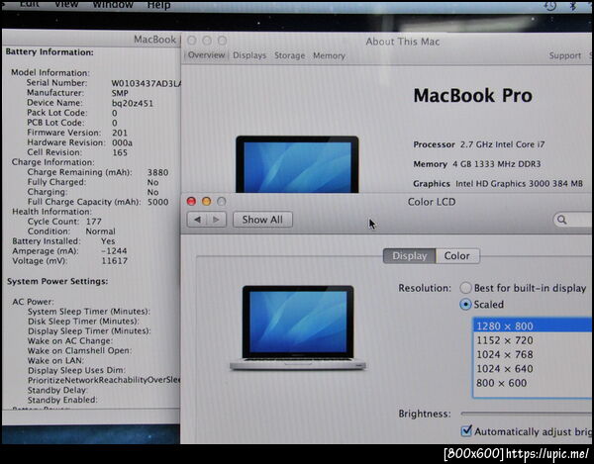Minimize the Color LCD window
The image size is (594, 464).
pyautogui.click(x=207, y=202)
